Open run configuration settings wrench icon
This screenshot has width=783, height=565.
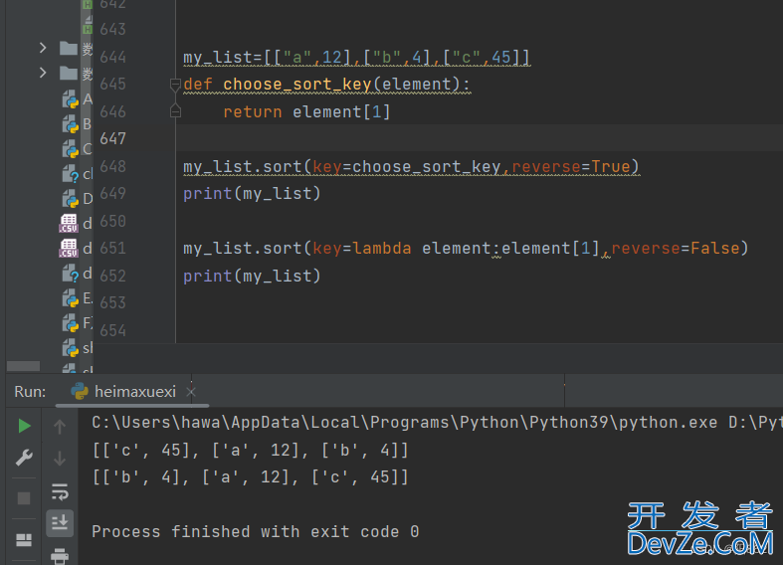click(24, 458)
